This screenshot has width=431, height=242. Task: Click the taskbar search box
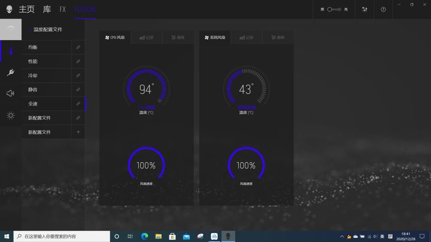[62, 236]
